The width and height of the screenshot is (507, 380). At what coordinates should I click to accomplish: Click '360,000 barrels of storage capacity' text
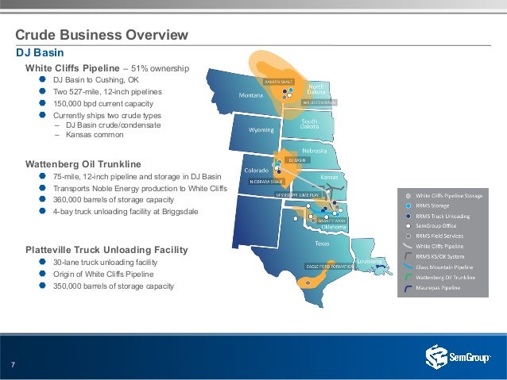point(114,200)
